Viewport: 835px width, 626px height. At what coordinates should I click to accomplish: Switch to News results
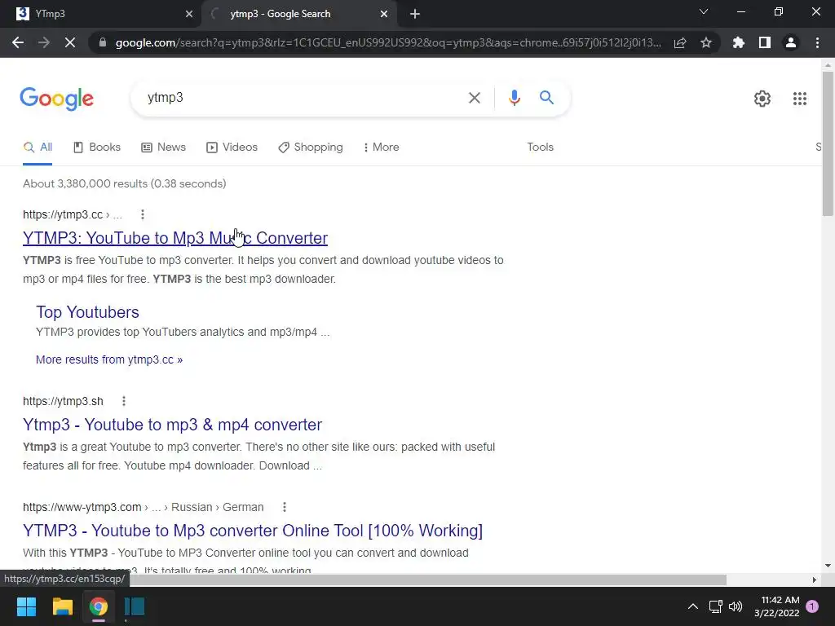pyautogui.click(x=163, y=148)
